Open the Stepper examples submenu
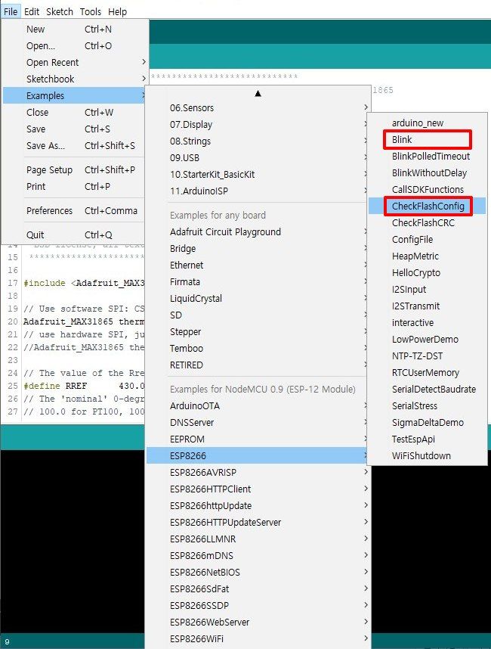This screenshot has height=649, width=491. (x=258, y=331)
